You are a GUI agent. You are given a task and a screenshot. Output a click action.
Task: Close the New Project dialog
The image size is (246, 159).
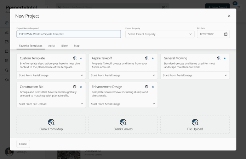[x=229, y=16]
